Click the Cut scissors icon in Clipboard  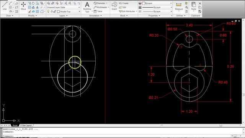click(x=200, y=3)
